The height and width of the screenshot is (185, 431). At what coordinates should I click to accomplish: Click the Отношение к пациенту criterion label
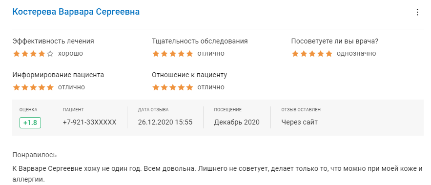tap(189, 75)
